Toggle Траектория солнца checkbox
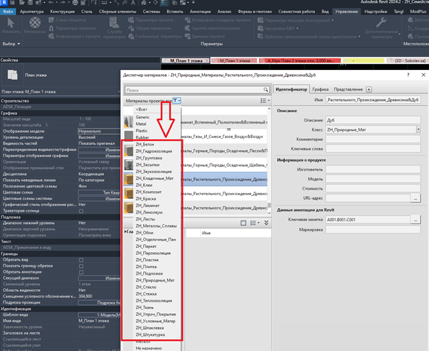 pyautogui.click(x=81, y=211)
